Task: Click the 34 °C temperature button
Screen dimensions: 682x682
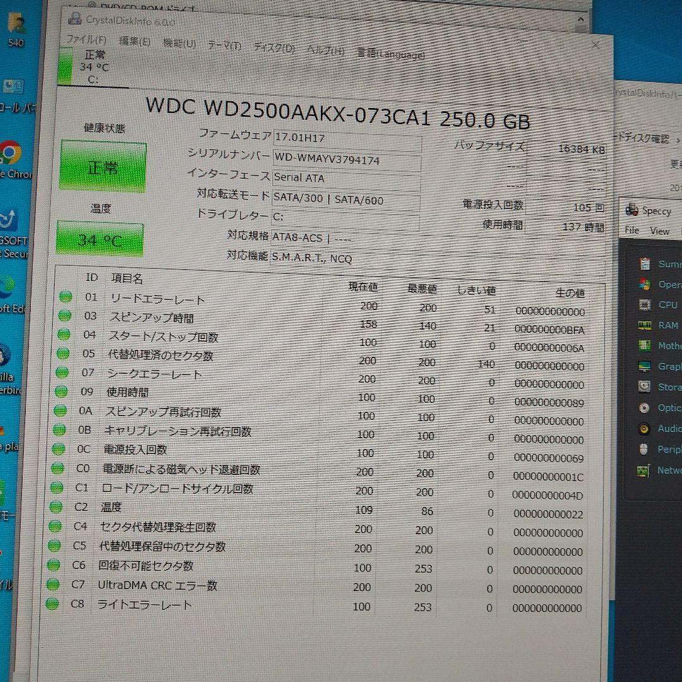Action: tap(99, 239)
